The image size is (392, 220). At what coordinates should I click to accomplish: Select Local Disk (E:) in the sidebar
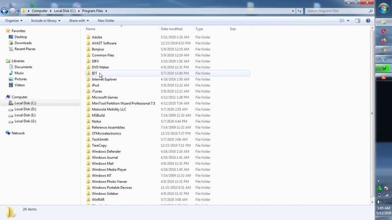point(25,115)
